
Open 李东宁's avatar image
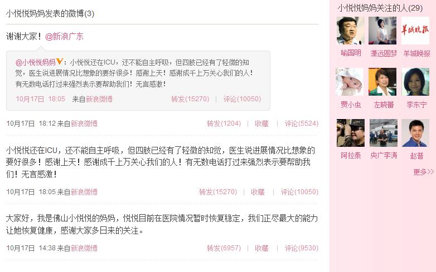point(415,82)
